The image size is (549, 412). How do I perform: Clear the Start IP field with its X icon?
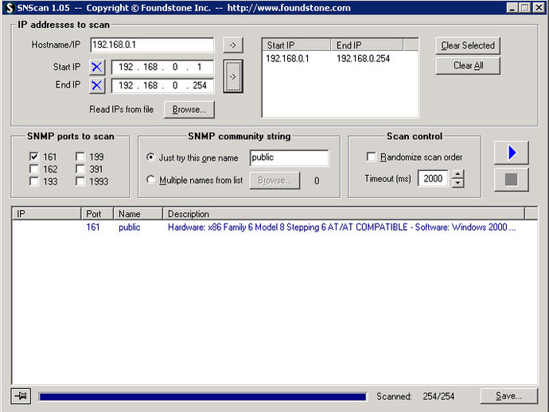(97, 67)
